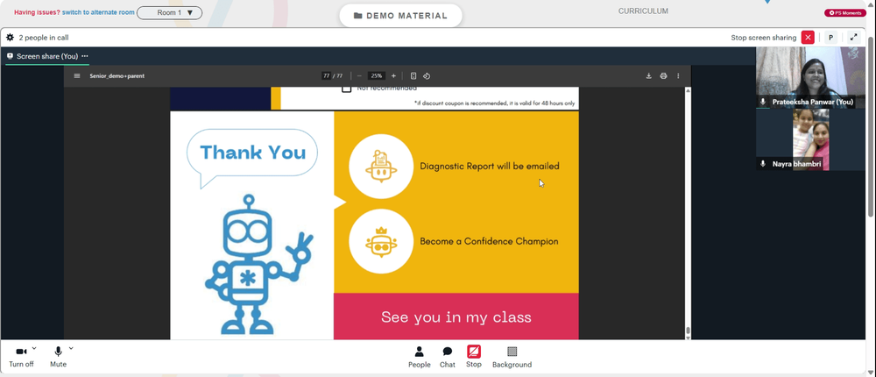The height and width of the screenshot is (377, 876).
Task: Open the Room 1 dropdown
Action: click(169, 12)
